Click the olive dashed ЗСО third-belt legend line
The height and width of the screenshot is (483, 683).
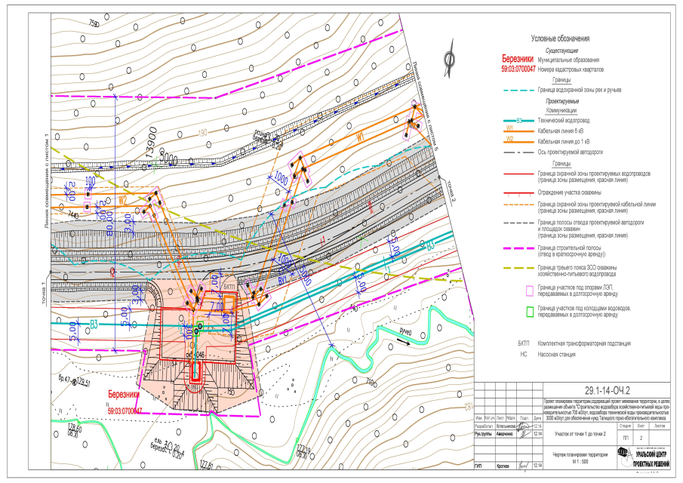[518, 269]
